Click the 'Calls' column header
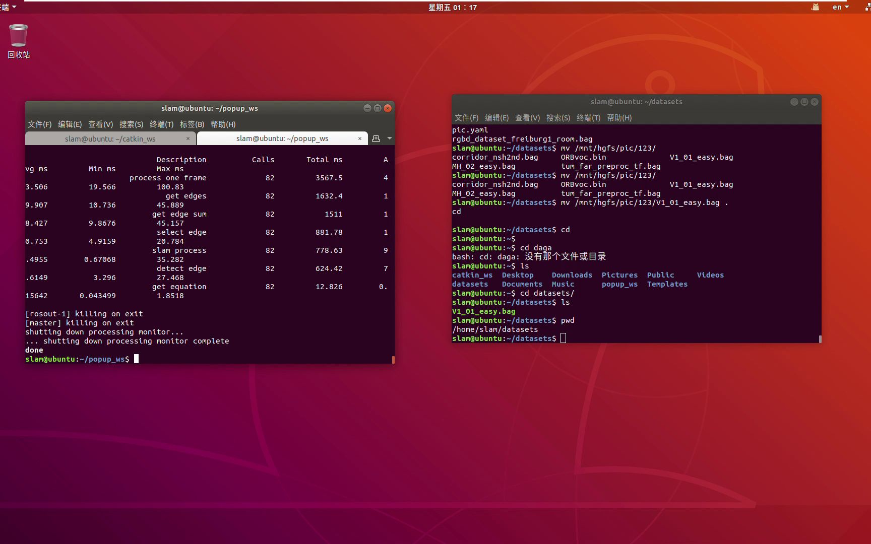This screenshot has height=544, width=871. coord(263,160)
